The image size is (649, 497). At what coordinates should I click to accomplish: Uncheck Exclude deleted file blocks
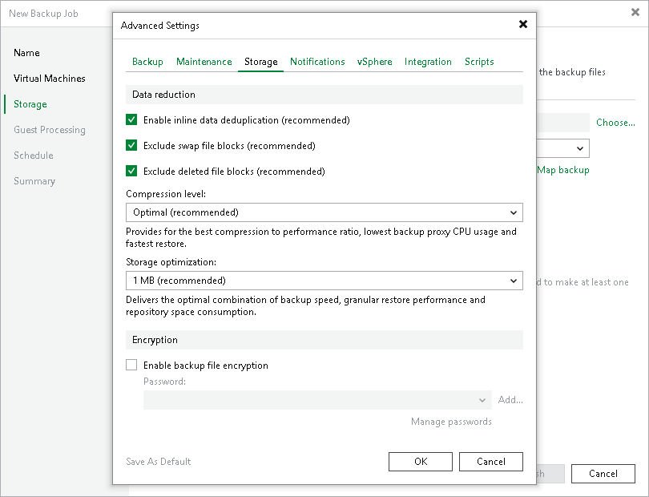coord(132,171)
